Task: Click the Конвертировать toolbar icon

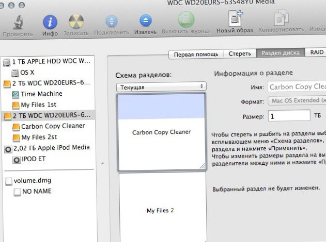Action: 281,18
